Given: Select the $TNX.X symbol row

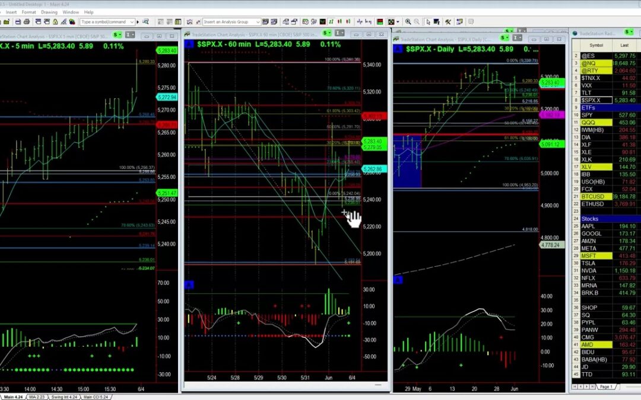Looking at the screenshot, I should coord(606,78).
